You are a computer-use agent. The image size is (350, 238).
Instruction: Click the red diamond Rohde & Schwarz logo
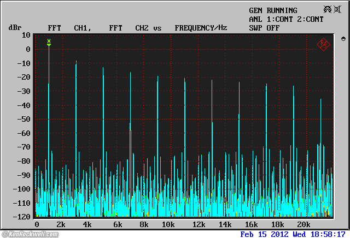tap(323, 44)
